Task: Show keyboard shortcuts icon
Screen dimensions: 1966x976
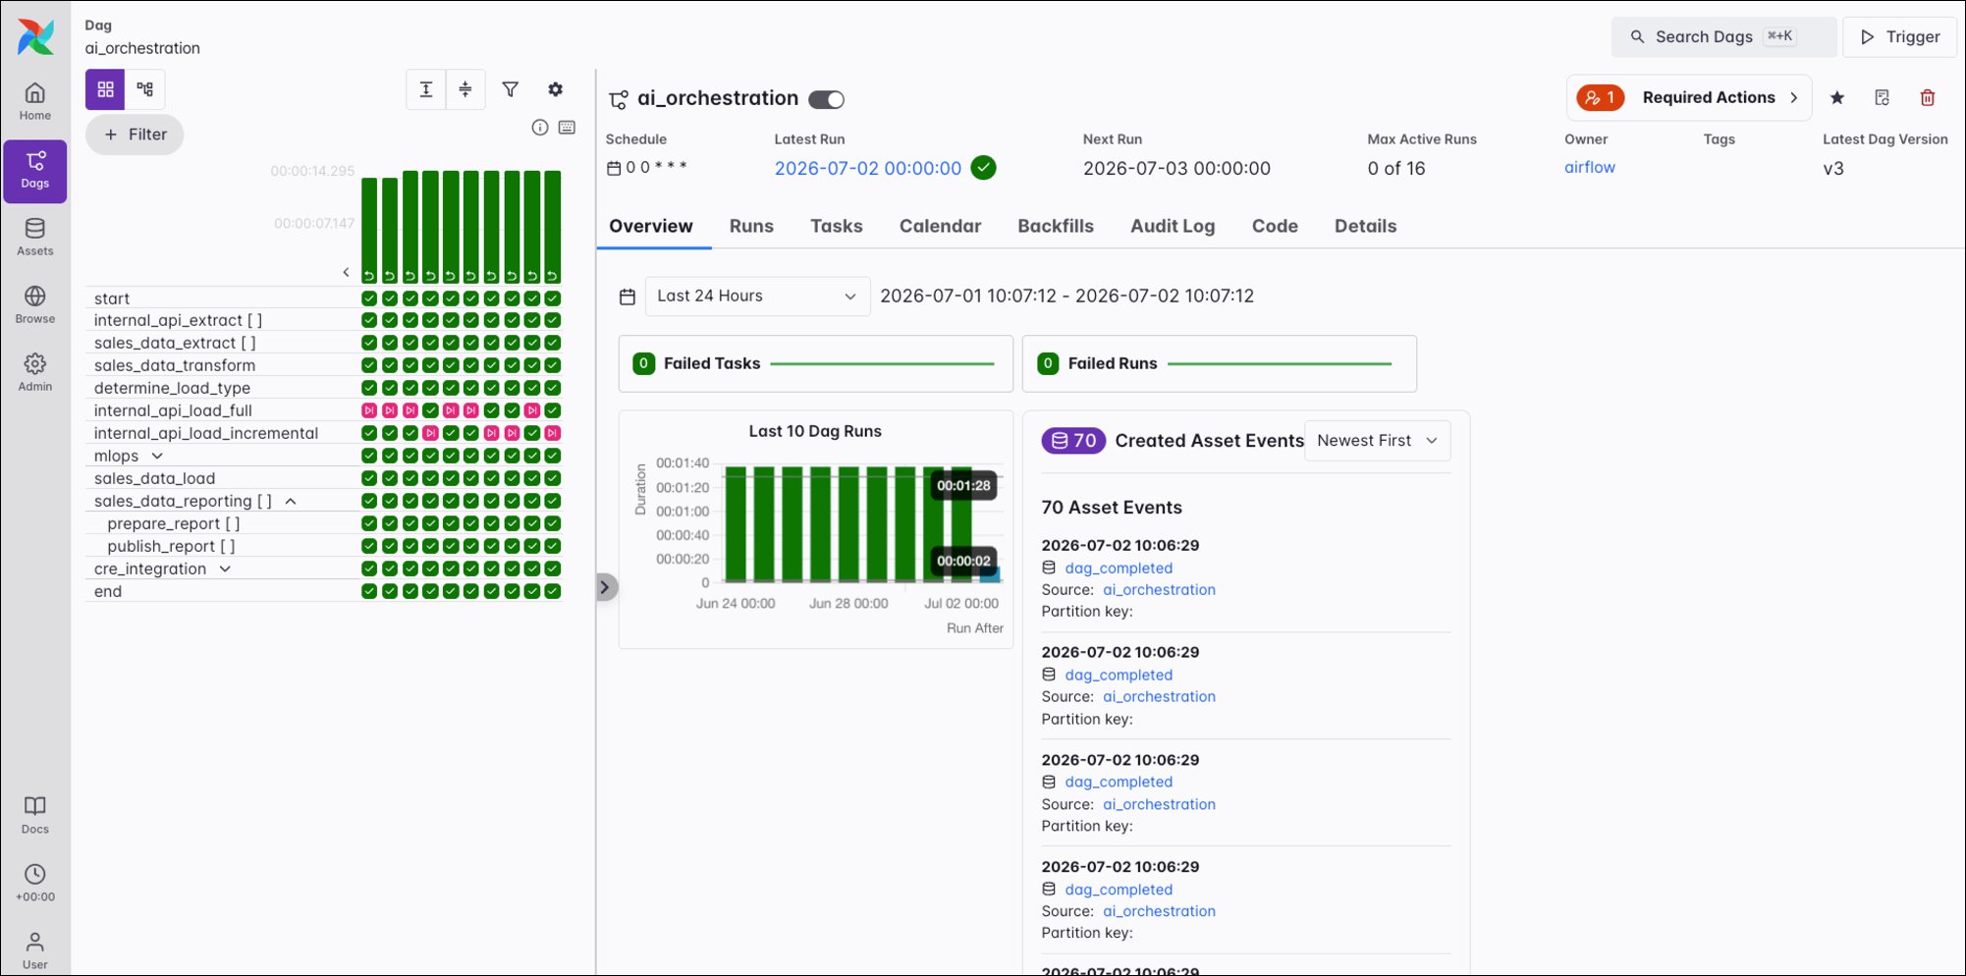Action: pos(567,128)
